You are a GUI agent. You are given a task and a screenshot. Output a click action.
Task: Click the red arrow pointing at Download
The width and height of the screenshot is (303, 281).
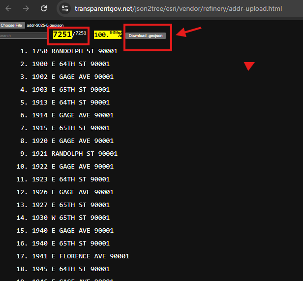[189, 32]
